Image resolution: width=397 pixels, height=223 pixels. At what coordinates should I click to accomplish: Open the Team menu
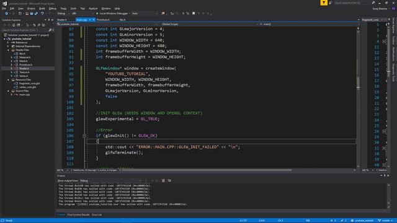coord(63,8)
